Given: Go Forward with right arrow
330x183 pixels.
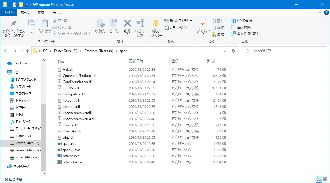Looking at the screenshot, I should pos(14,51).
